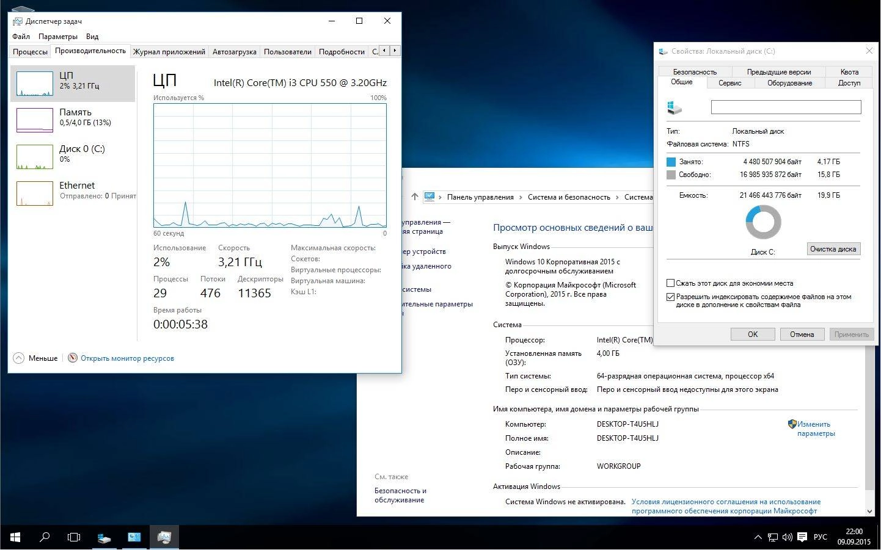Click the Task Manager title bar icon

(x=17, y=21)
